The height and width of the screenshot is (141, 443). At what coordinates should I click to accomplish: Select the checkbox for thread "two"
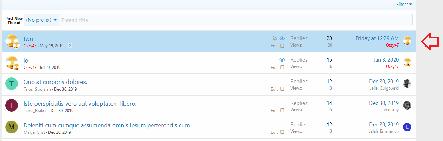click(282, 46)
